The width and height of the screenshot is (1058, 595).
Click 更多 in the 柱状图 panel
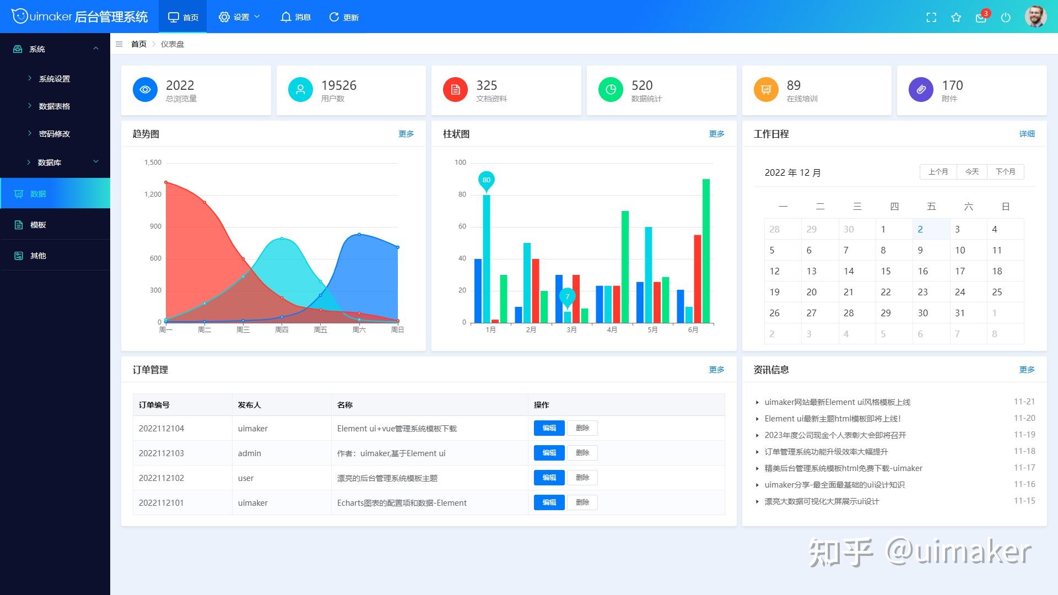716,134
